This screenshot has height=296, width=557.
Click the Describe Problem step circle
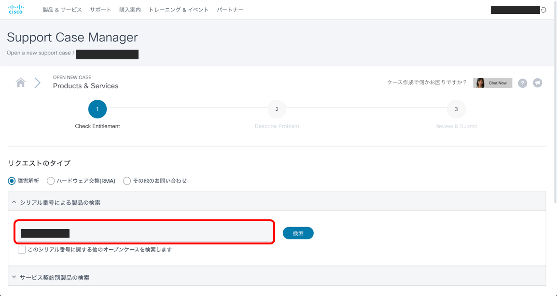[277, 109]
